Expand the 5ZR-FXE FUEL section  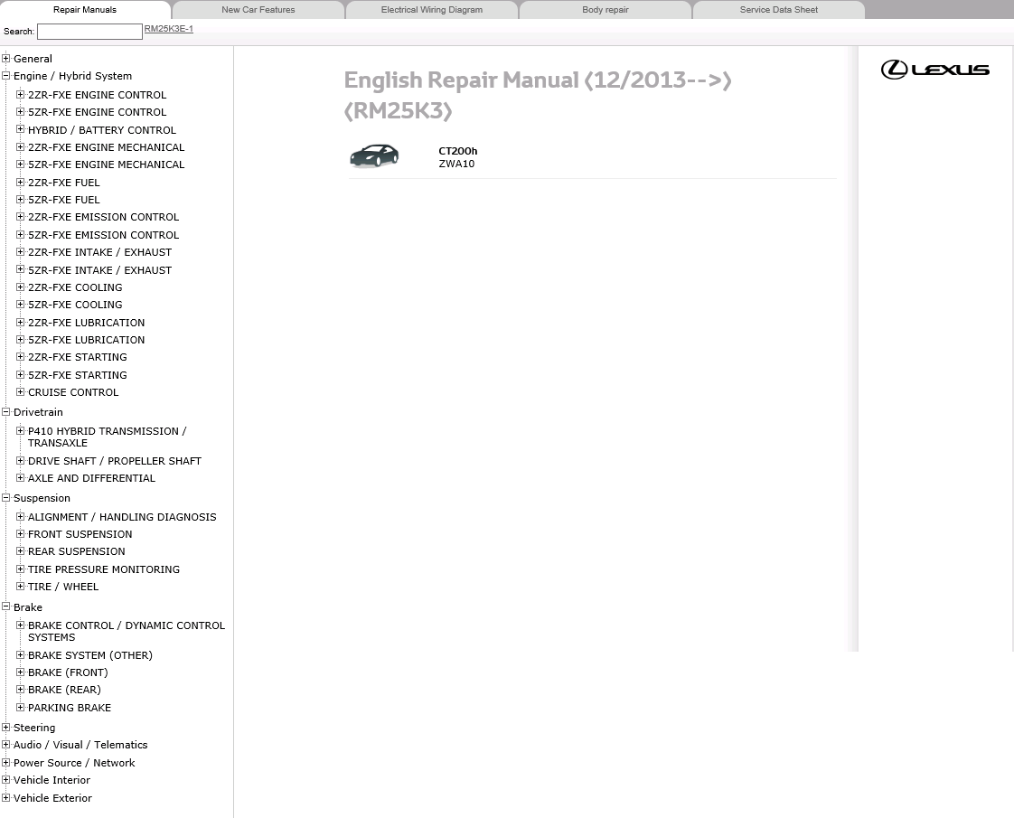point(20,199)
